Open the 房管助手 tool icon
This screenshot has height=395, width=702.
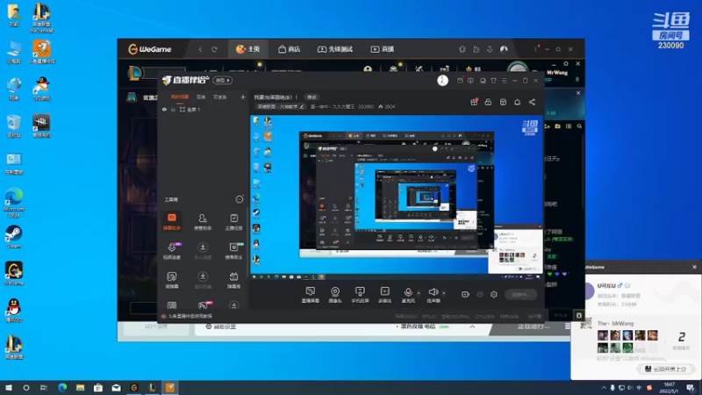pos(203,222)
